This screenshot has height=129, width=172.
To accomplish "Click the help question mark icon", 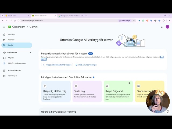I will click(x=168, y=112).
